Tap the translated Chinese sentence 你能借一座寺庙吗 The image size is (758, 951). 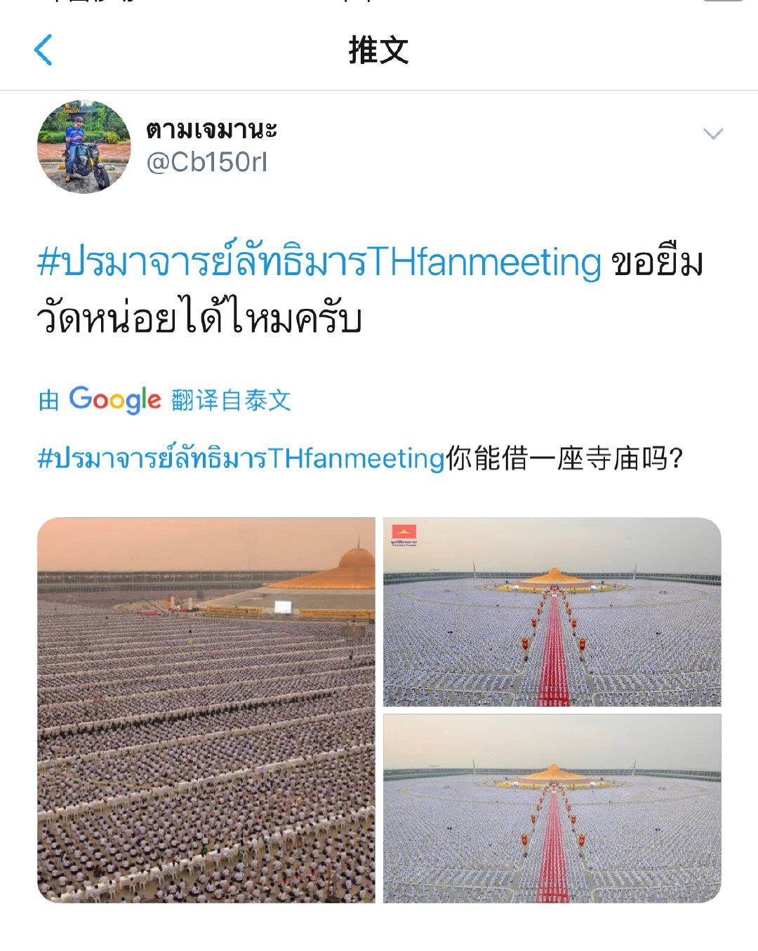(564, 459)
